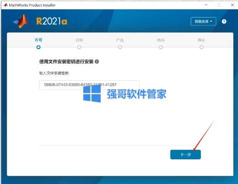
Task: Select the 确认 step tab
Action: coord(201,40)
